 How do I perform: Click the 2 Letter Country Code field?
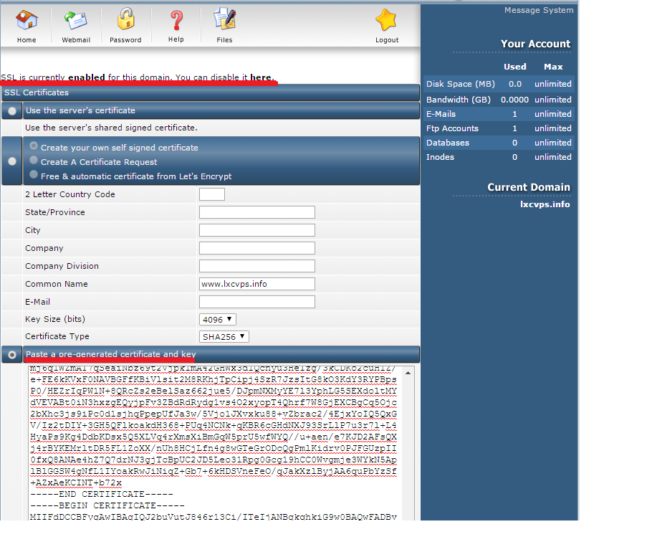[x=211, y=194]
